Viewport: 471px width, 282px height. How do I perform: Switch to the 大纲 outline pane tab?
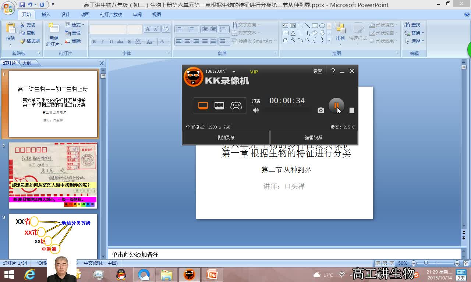point(26,63)
